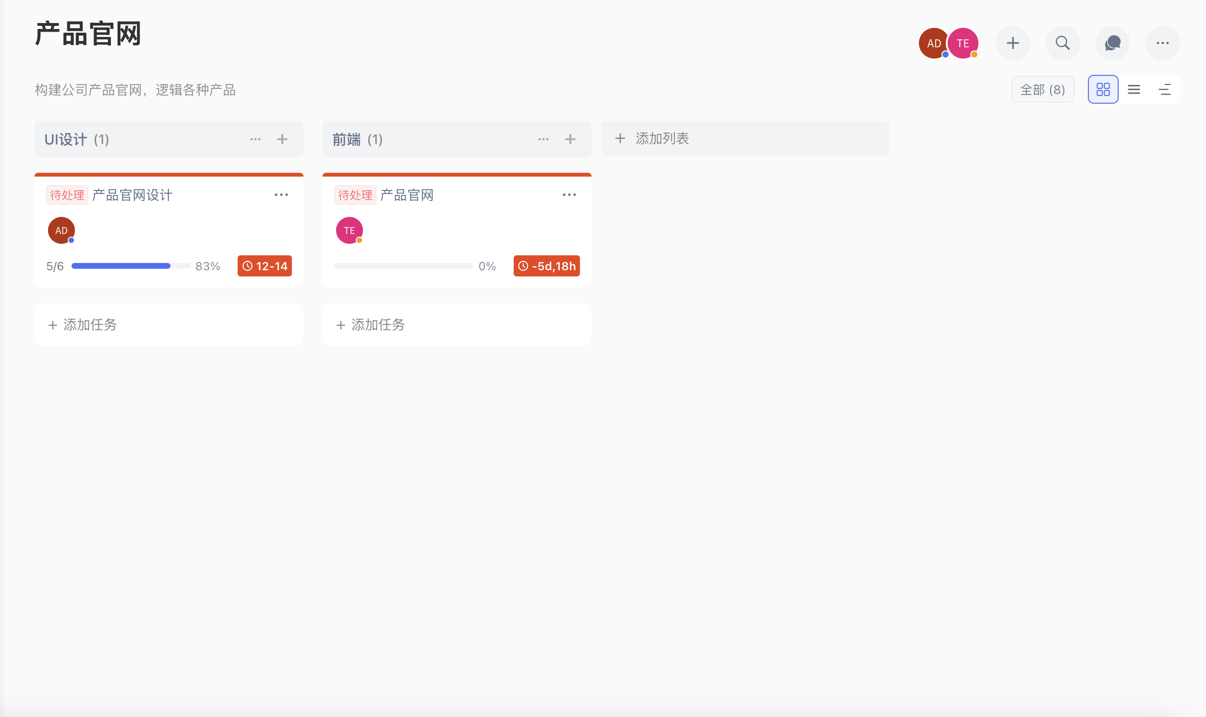Switch to list view layout
Screen dimensions: 1206x717
tap(1134, 89)
